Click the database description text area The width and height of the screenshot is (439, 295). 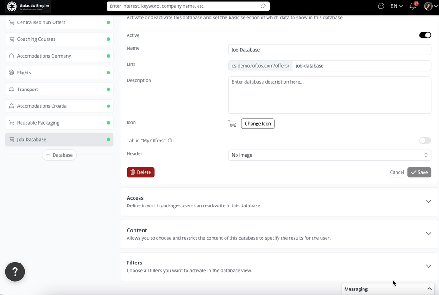[x=329, y=95]
